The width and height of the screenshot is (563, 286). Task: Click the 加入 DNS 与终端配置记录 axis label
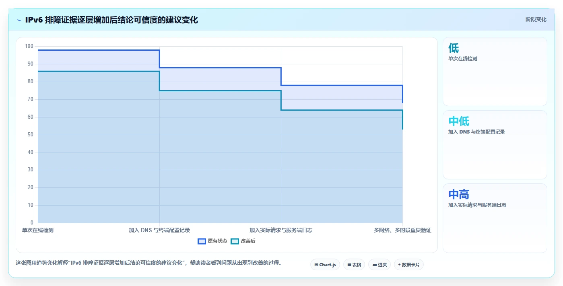click(159, 230)
